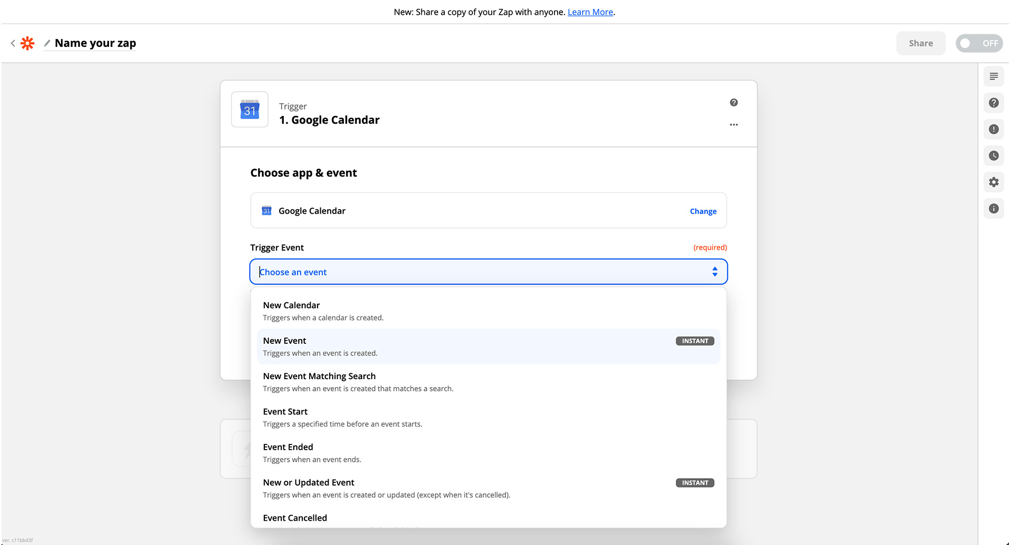Click the back arrow chevron
The height and width of the screenshot is (545, 1011).
point(13,43)
